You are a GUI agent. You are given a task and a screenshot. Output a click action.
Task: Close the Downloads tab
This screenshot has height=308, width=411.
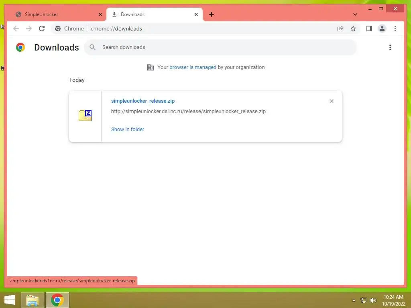(196, 14)
